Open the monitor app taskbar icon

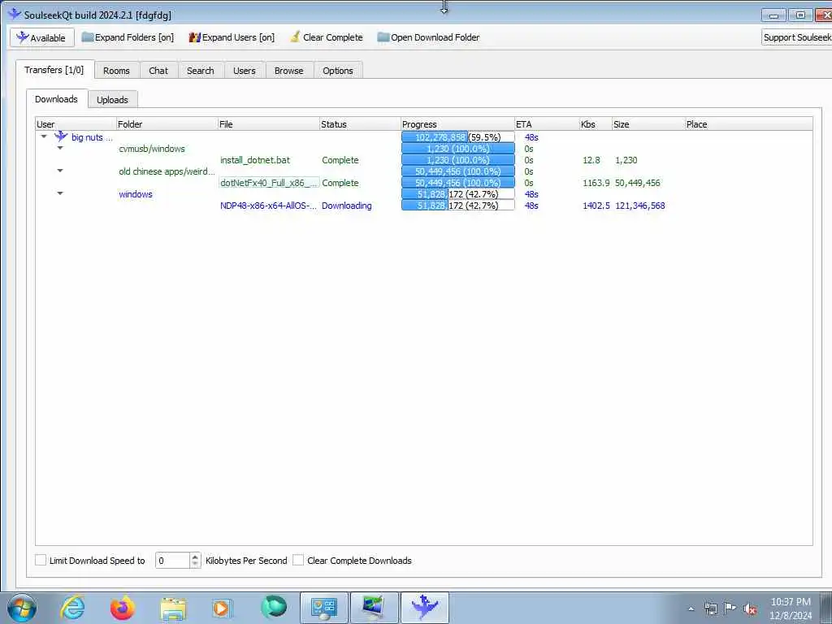pyautogui.click(x=374, y=608)
